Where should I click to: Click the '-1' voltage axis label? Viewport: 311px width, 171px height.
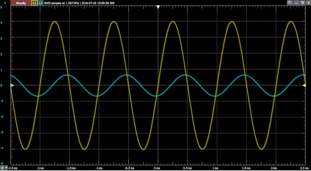1,101
